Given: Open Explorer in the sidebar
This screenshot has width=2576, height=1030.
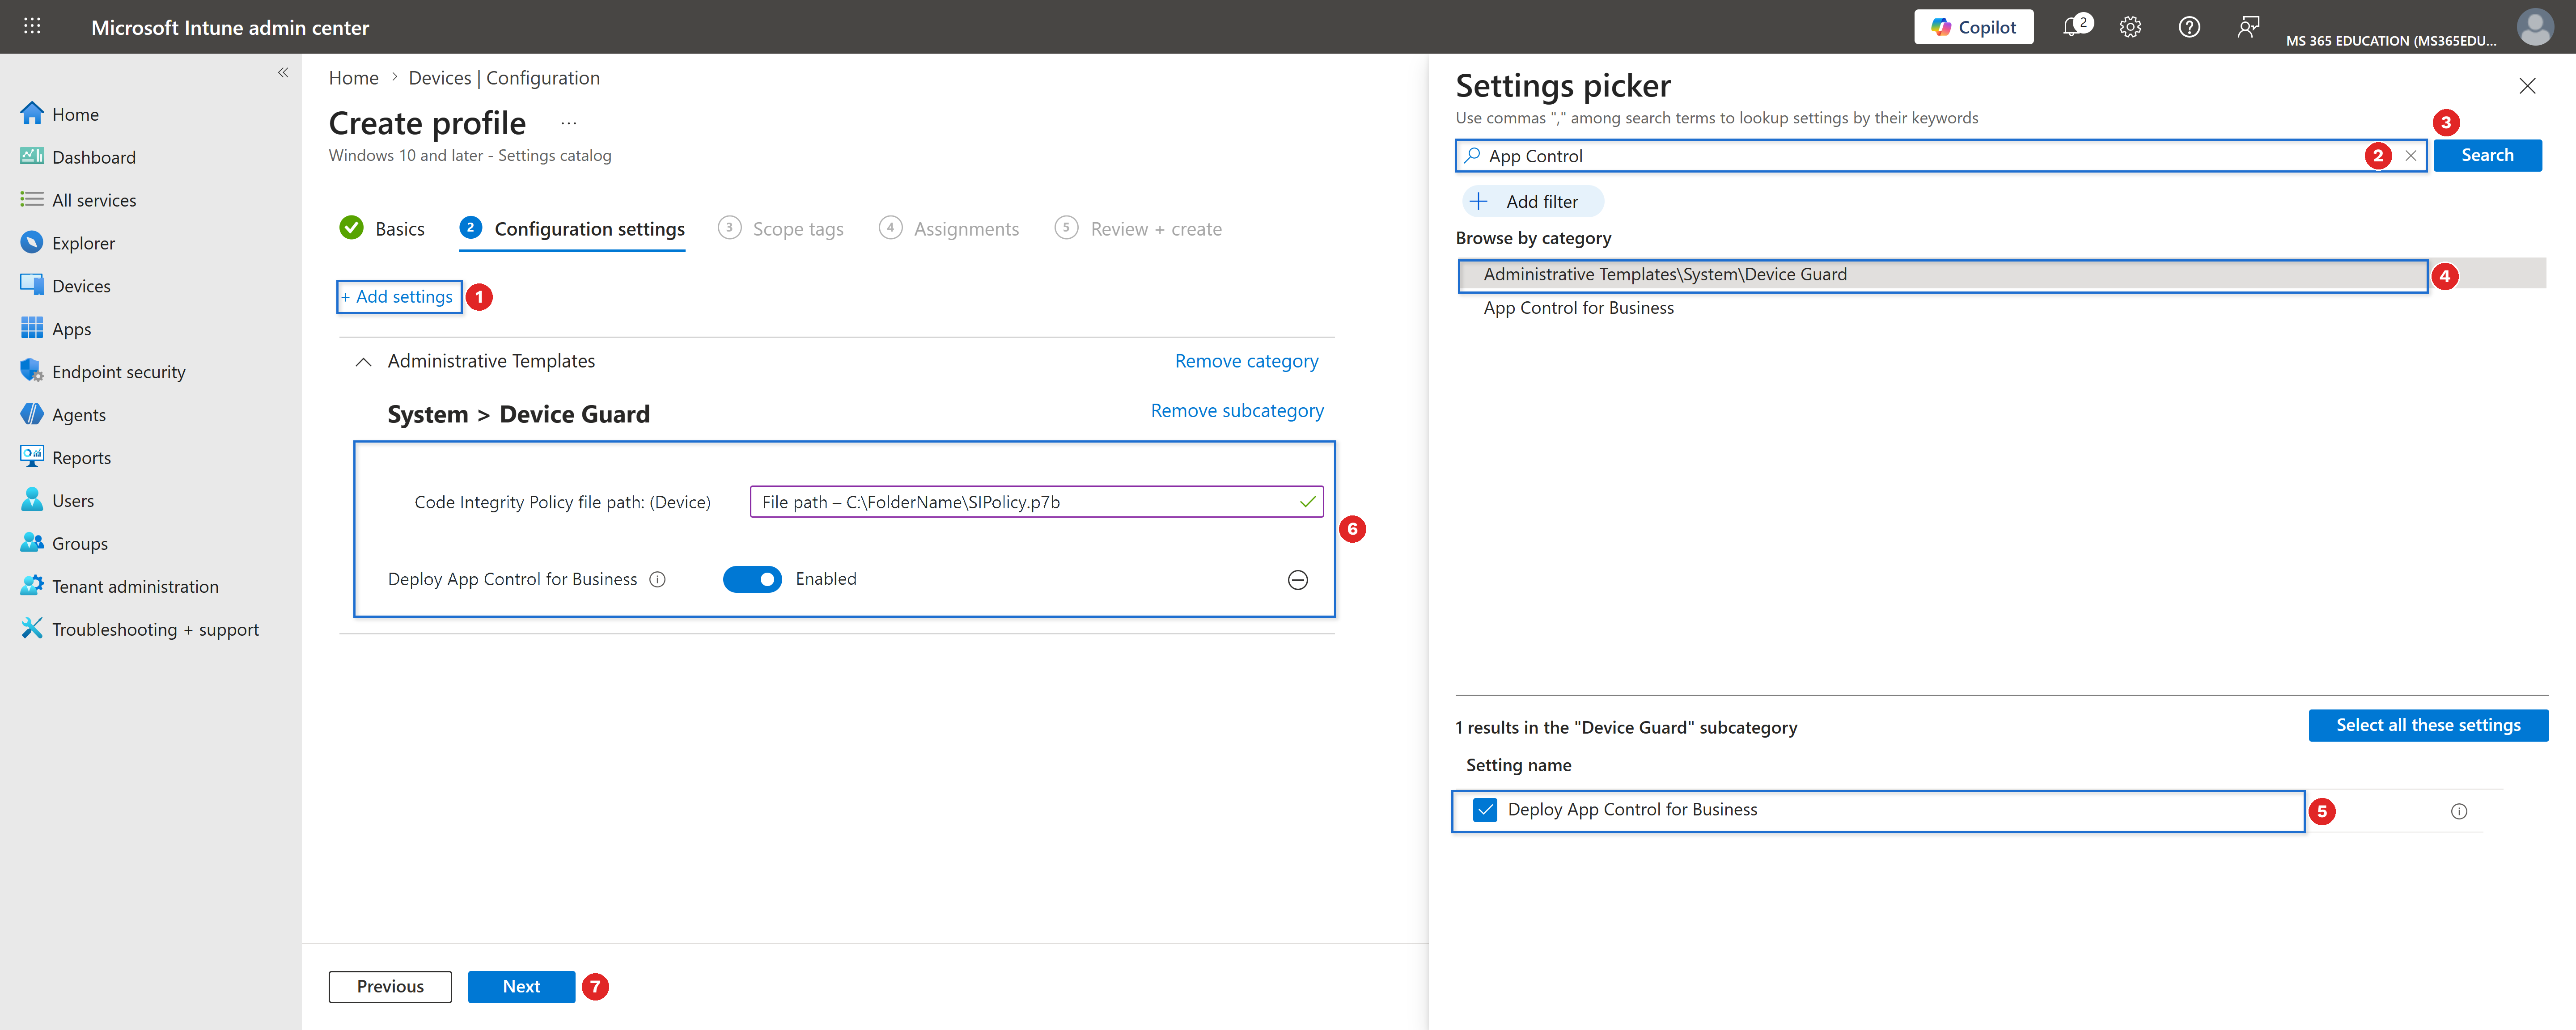Looking at the screenshot, I should [x=67, y=243].
